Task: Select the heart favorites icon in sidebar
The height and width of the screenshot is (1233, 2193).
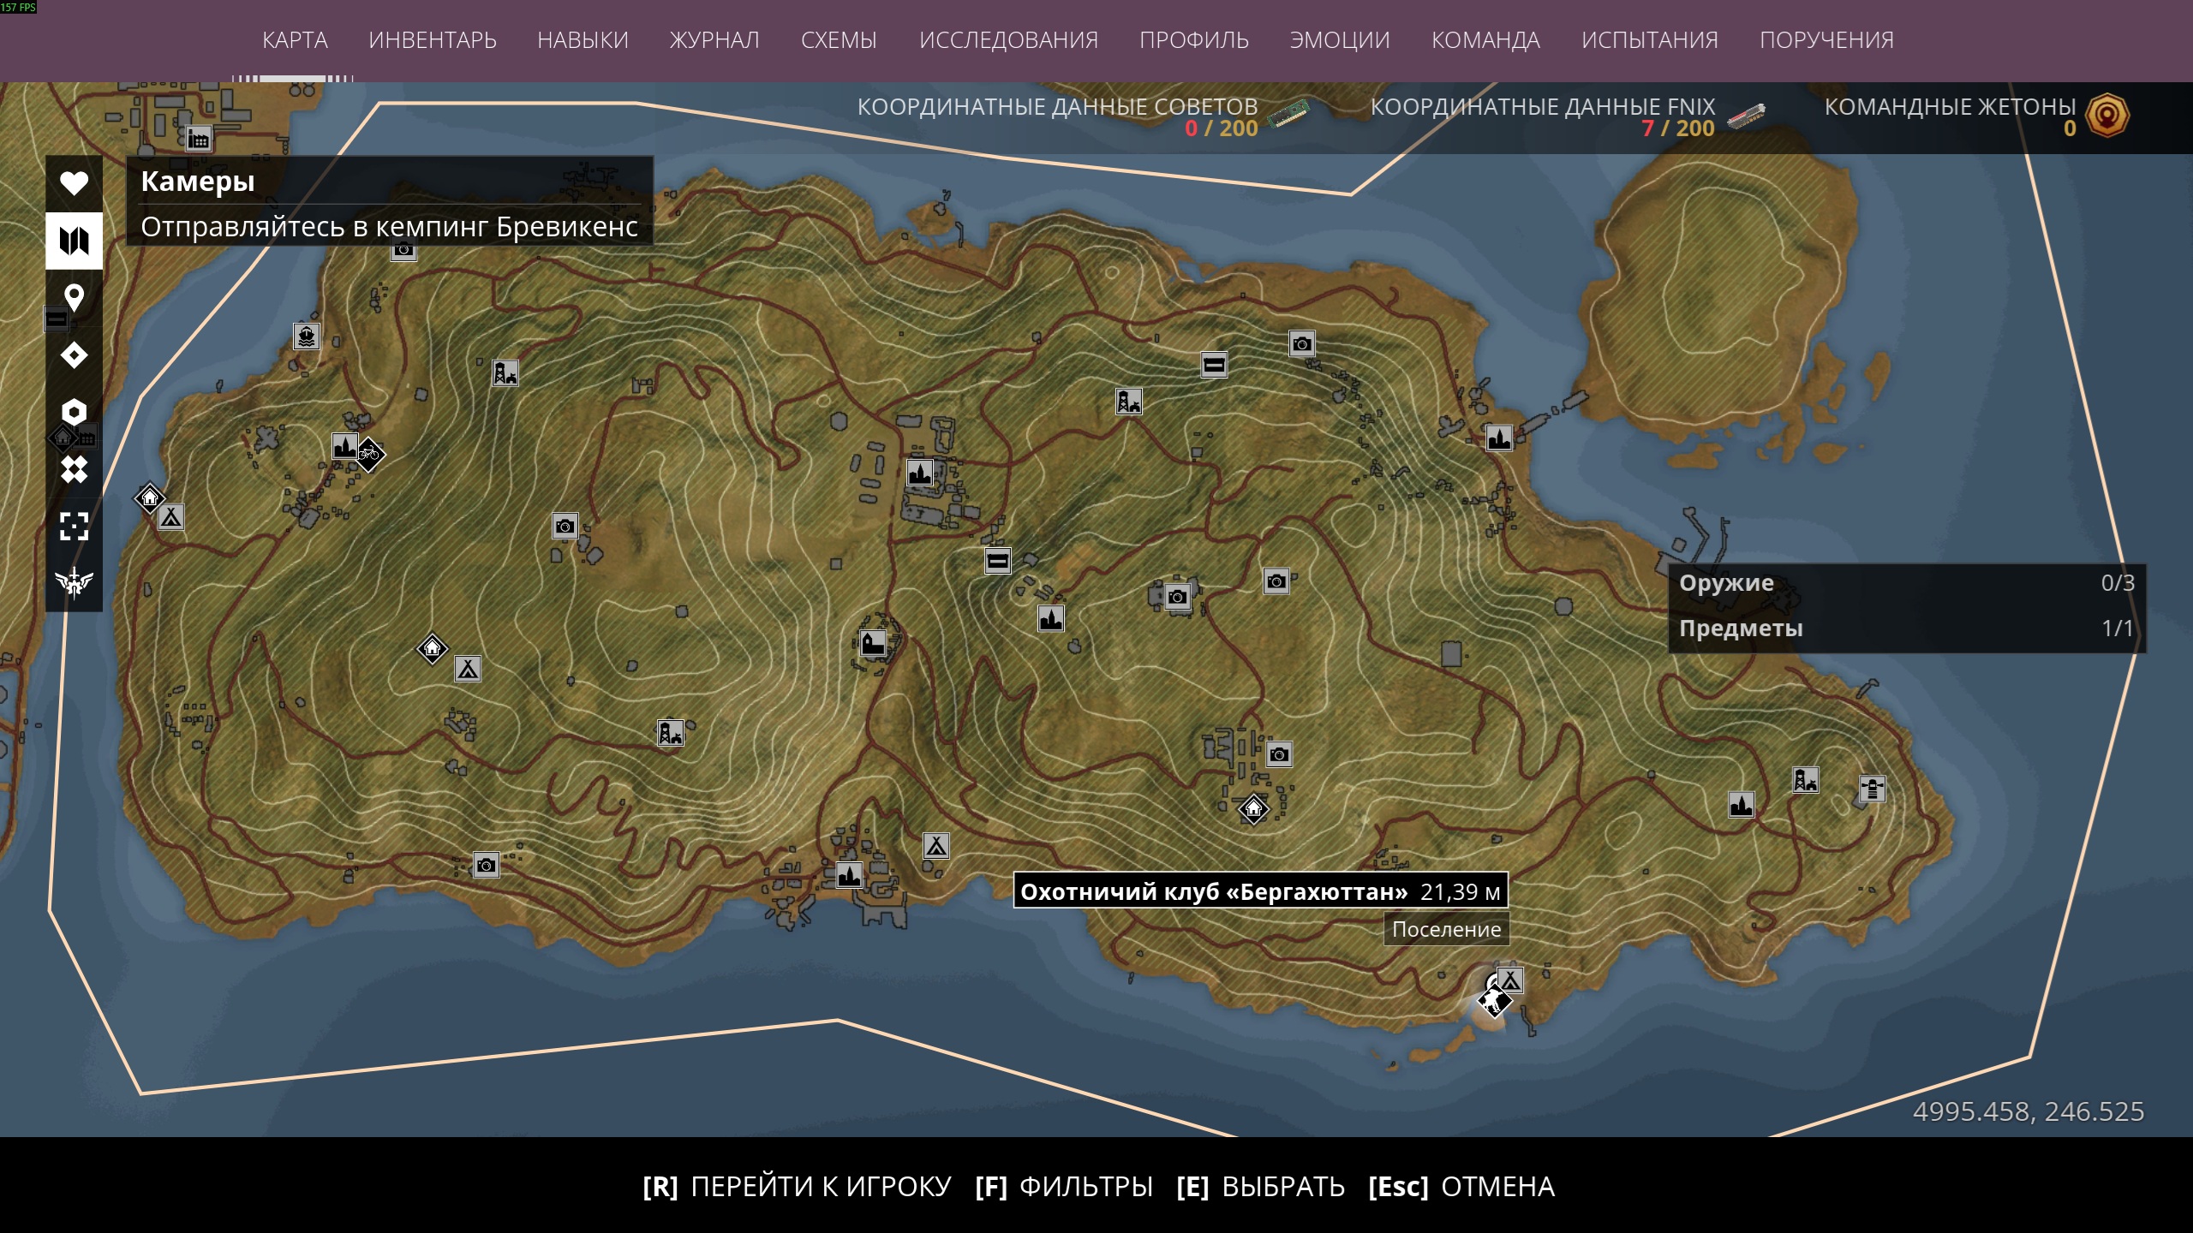Action: [74, 183]
